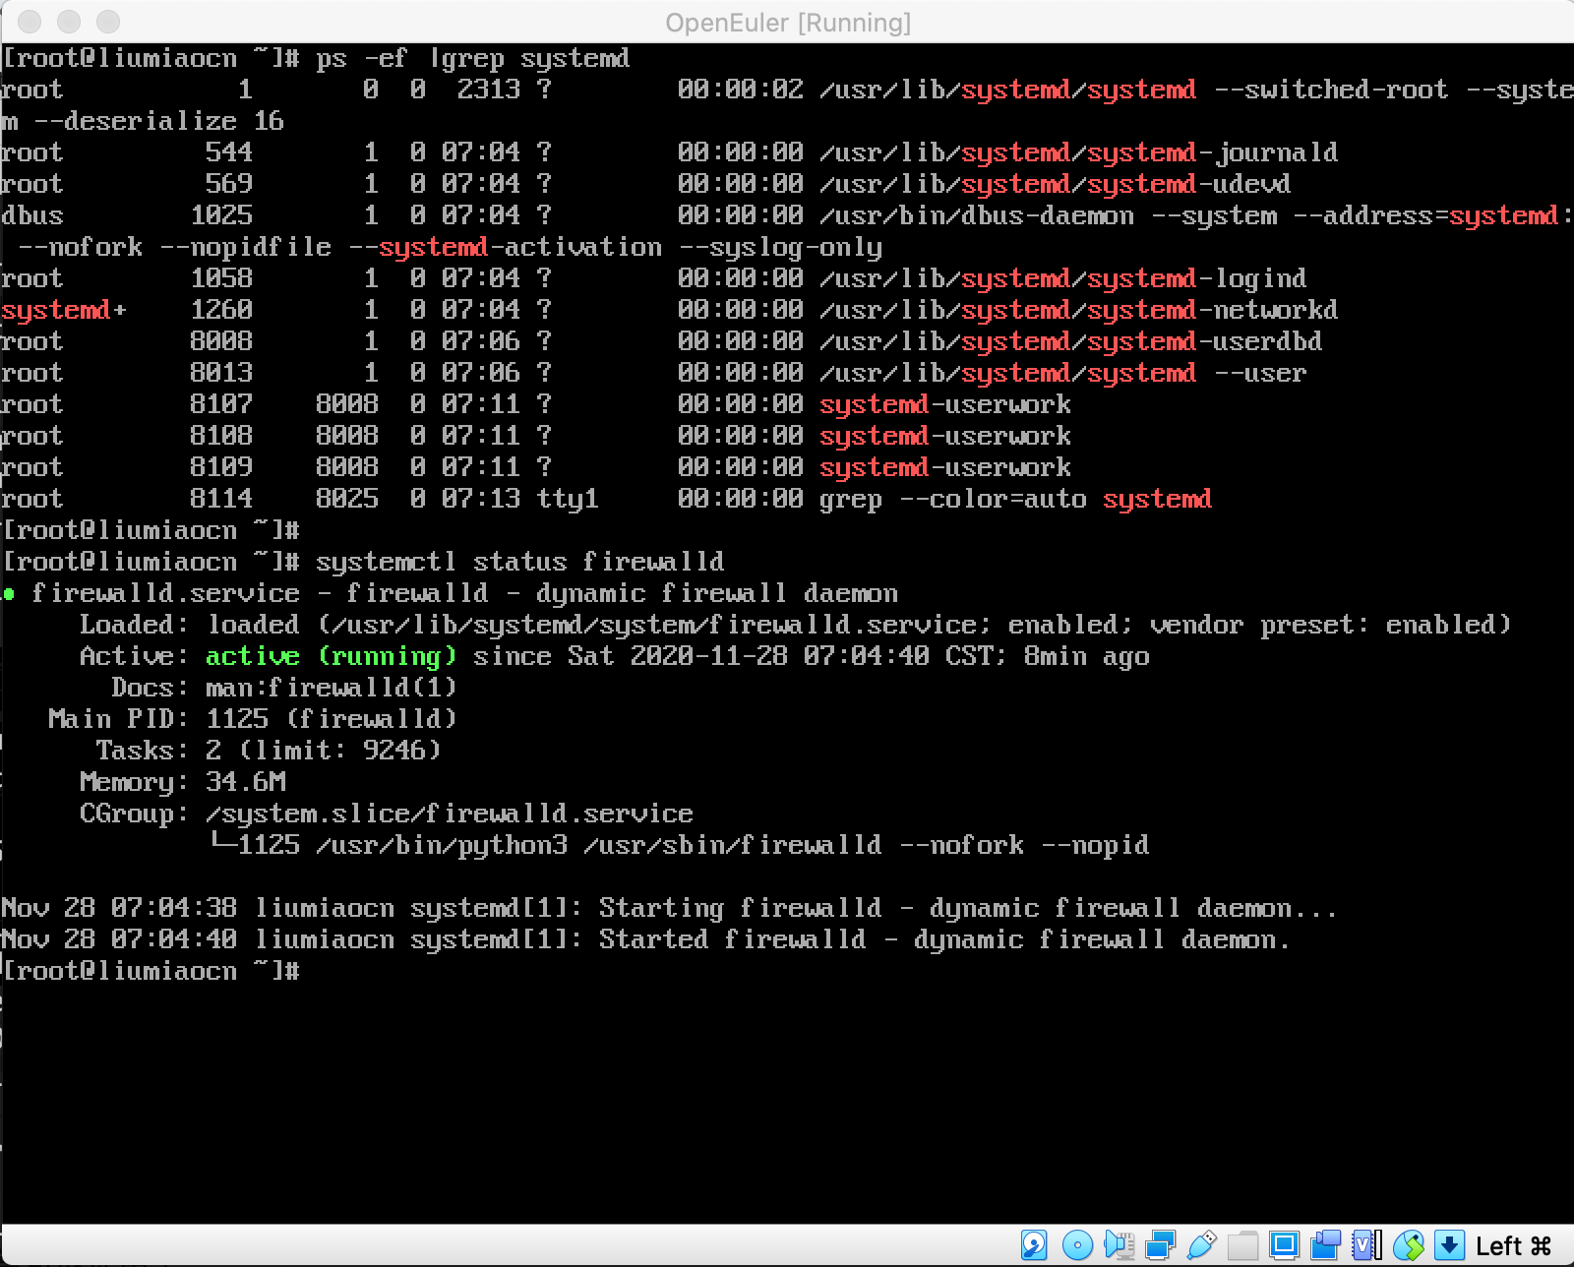Click the video recording indicator icon
The height and width of the screenshot is (1267, 1574).
pyautogui.click(x=1325, y=1245)
